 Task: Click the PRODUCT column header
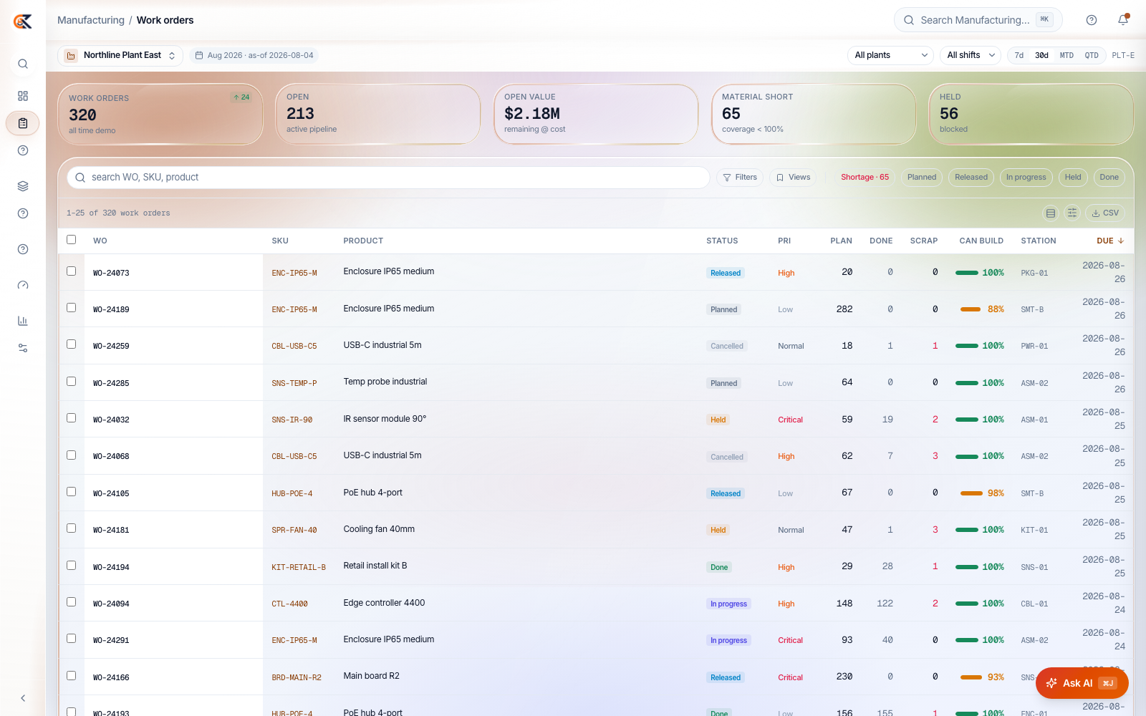363,241
